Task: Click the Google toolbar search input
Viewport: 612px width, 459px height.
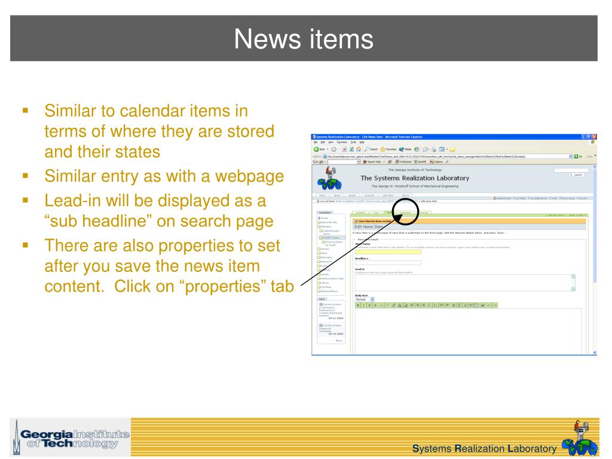Action: [x=342, y=161]
